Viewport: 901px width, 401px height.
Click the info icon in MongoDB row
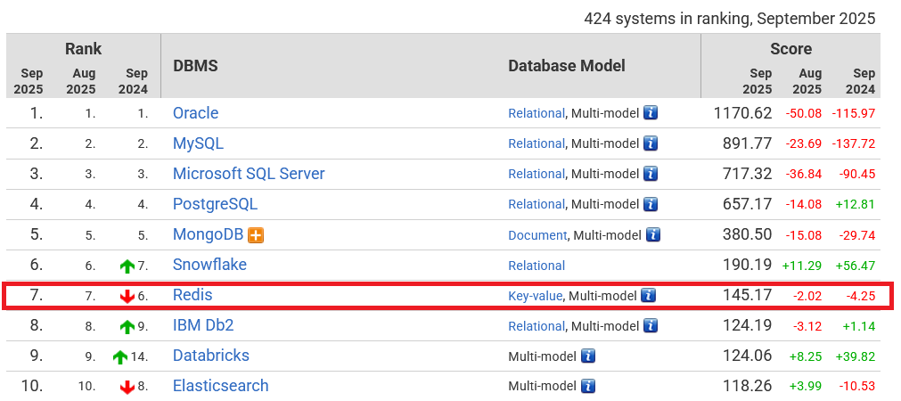(653, 235)
